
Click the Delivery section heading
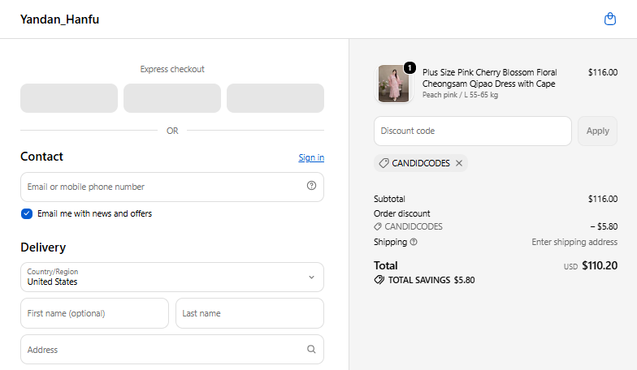coord(43,247)
